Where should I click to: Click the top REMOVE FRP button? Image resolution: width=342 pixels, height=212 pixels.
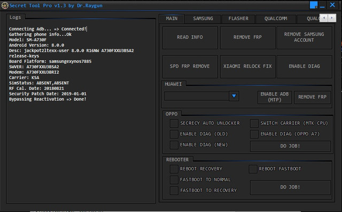click(247, 37)
